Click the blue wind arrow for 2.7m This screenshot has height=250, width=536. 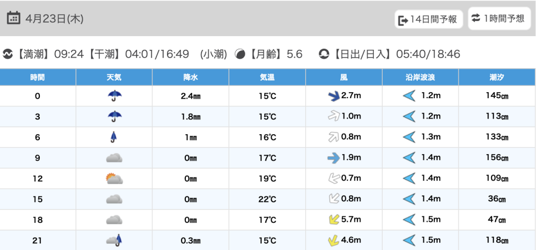coord(333,95)
